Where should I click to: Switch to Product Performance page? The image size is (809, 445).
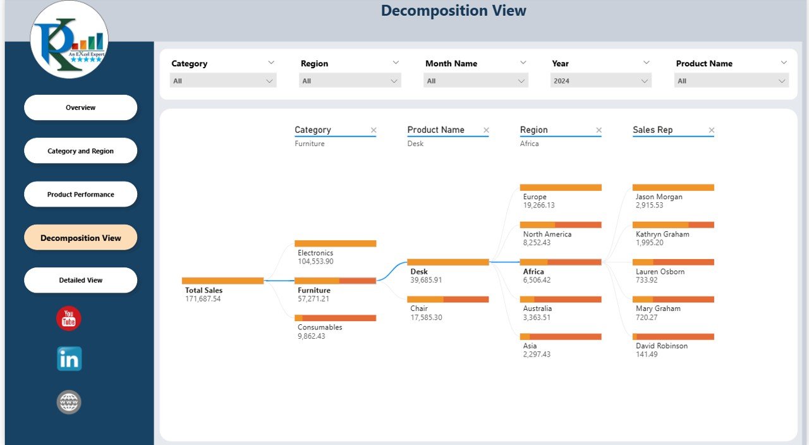[81, 194]
